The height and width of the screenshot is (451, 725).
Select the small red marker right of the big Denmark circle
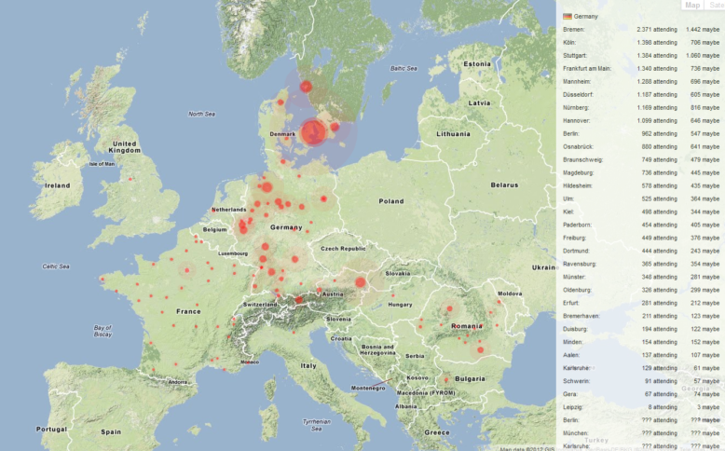click(x=335, y=127)
